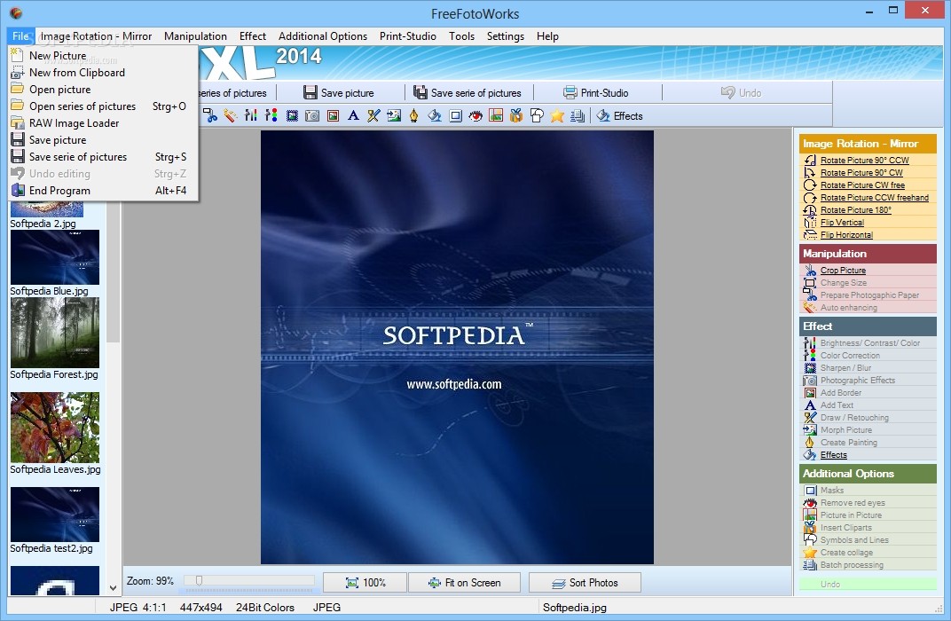Open Photographic Effects camera toolbar icon

pyautogui.click(x=312, y=115)
